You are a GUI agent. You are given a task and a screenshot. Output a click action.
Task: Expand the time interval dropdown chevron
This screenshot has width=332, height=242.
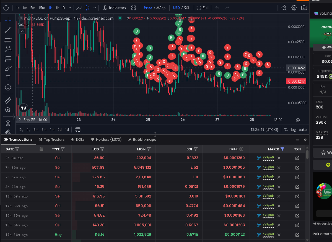tap(70, 8)
